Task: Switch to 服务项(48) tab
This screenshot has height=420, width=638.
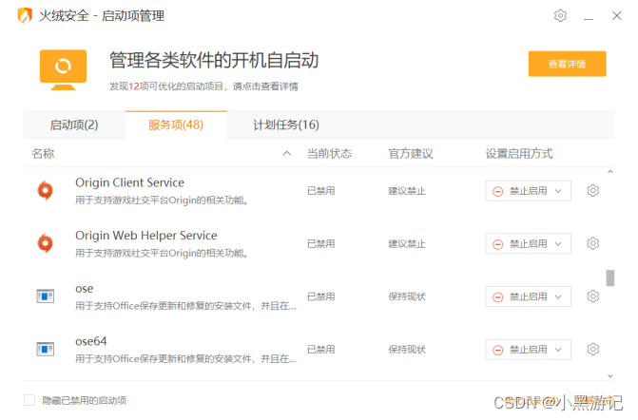Action: 176,124
